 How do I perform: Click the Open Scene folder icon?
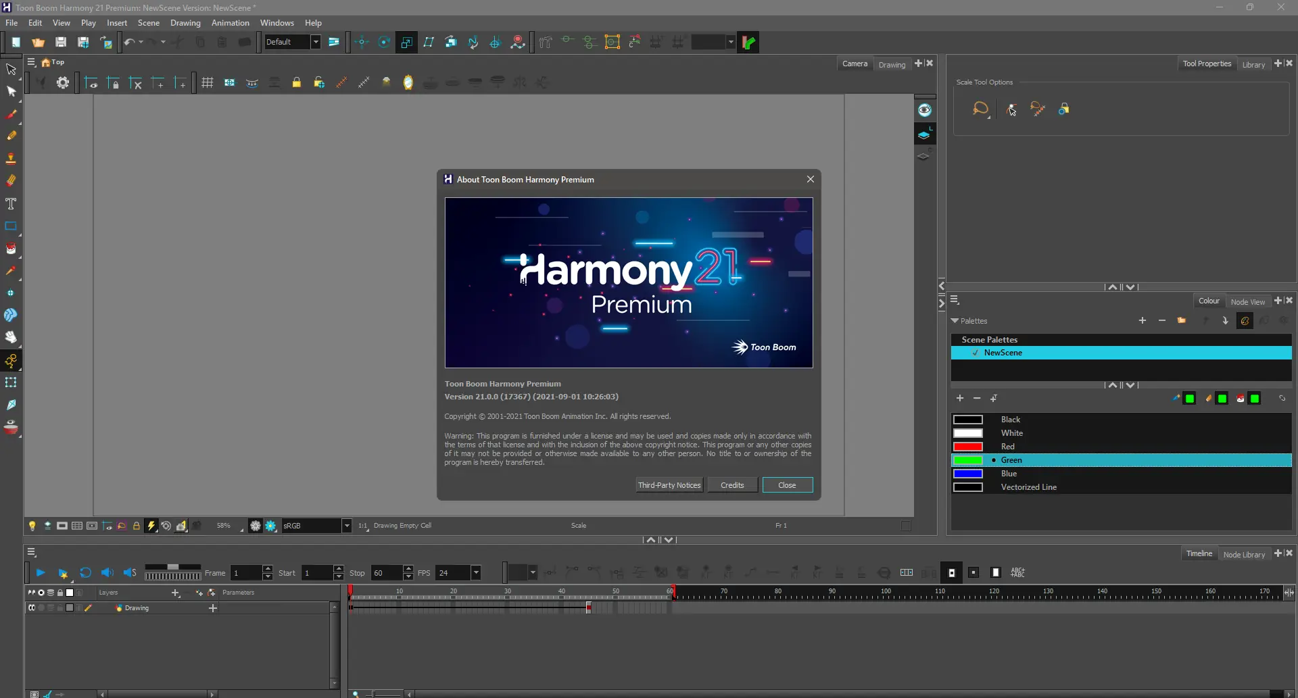39,42
